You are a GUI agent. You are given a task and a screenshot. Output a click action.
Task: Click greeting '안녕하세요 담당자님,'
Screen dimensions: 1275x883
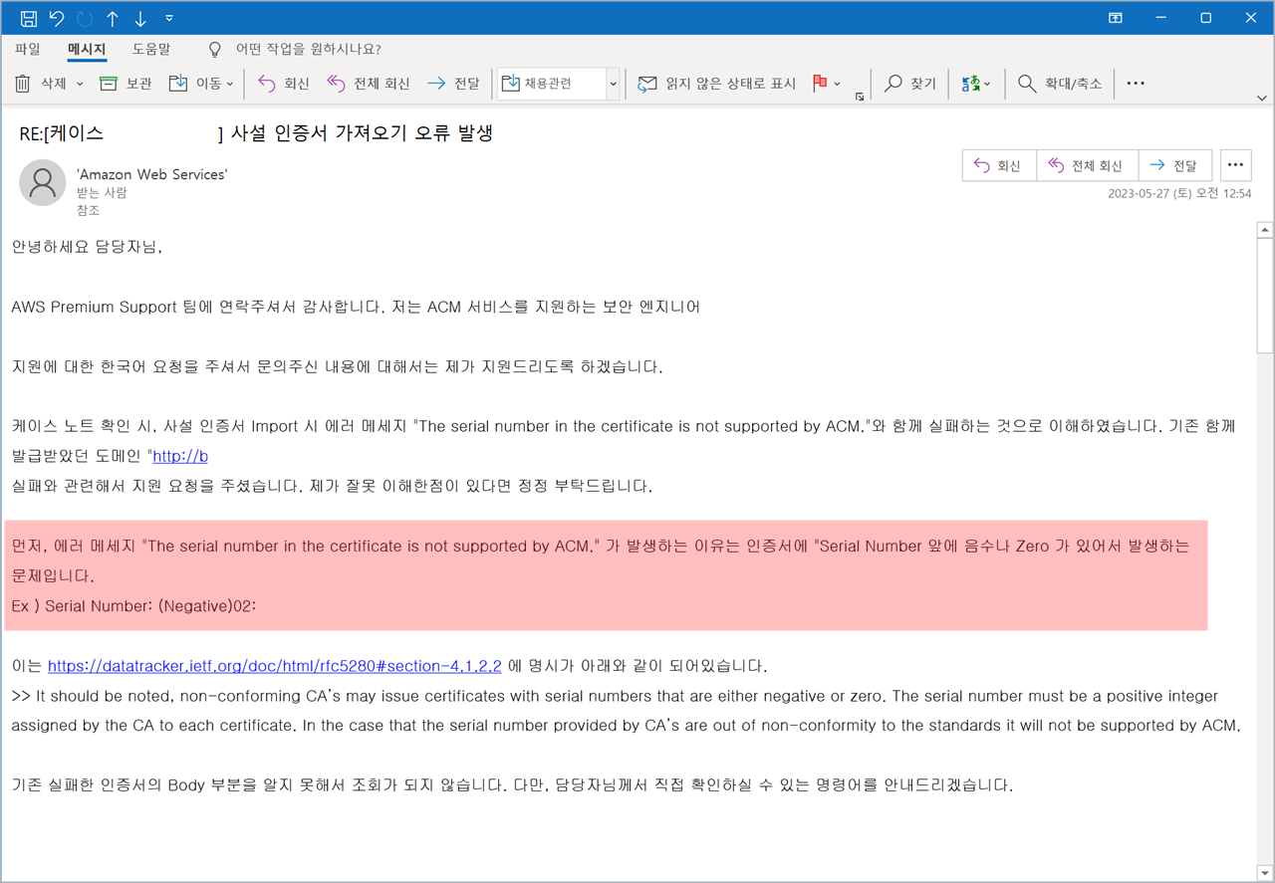click(x=87, y=247)
